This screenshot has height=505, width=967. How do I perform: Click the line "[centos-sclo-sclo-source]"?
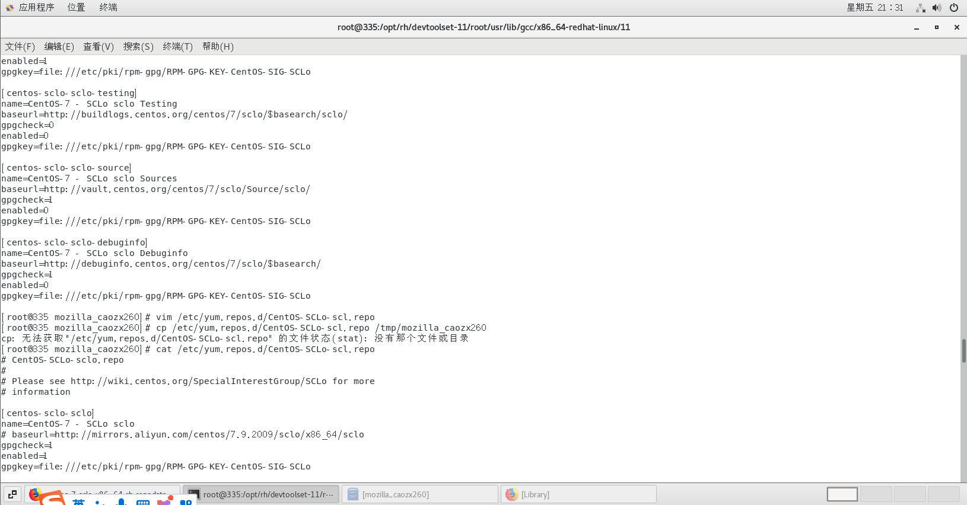(x=66, y=168)
